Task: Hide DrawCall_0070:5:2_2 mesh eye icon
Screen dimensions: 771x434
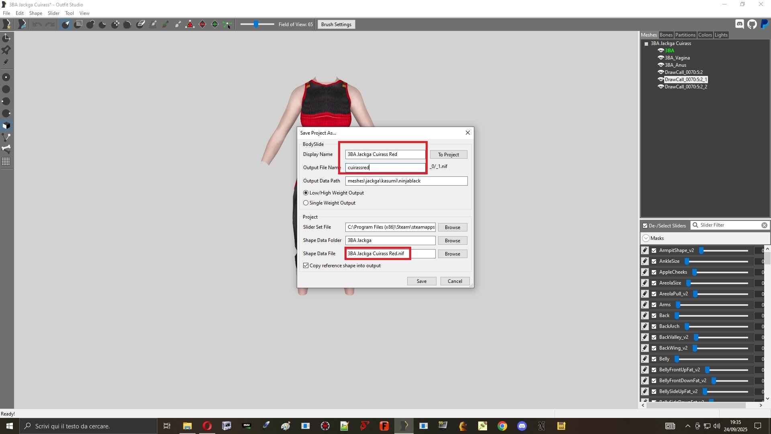Action: pyautogui.click(x=661, y=87)
